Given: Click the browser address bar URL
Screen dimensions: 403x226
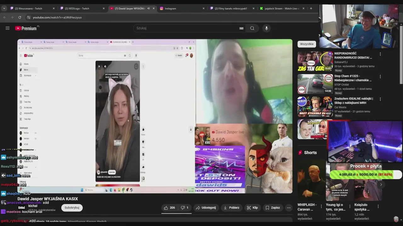Looking at the screenshot, I should click(x=57, y=17).
